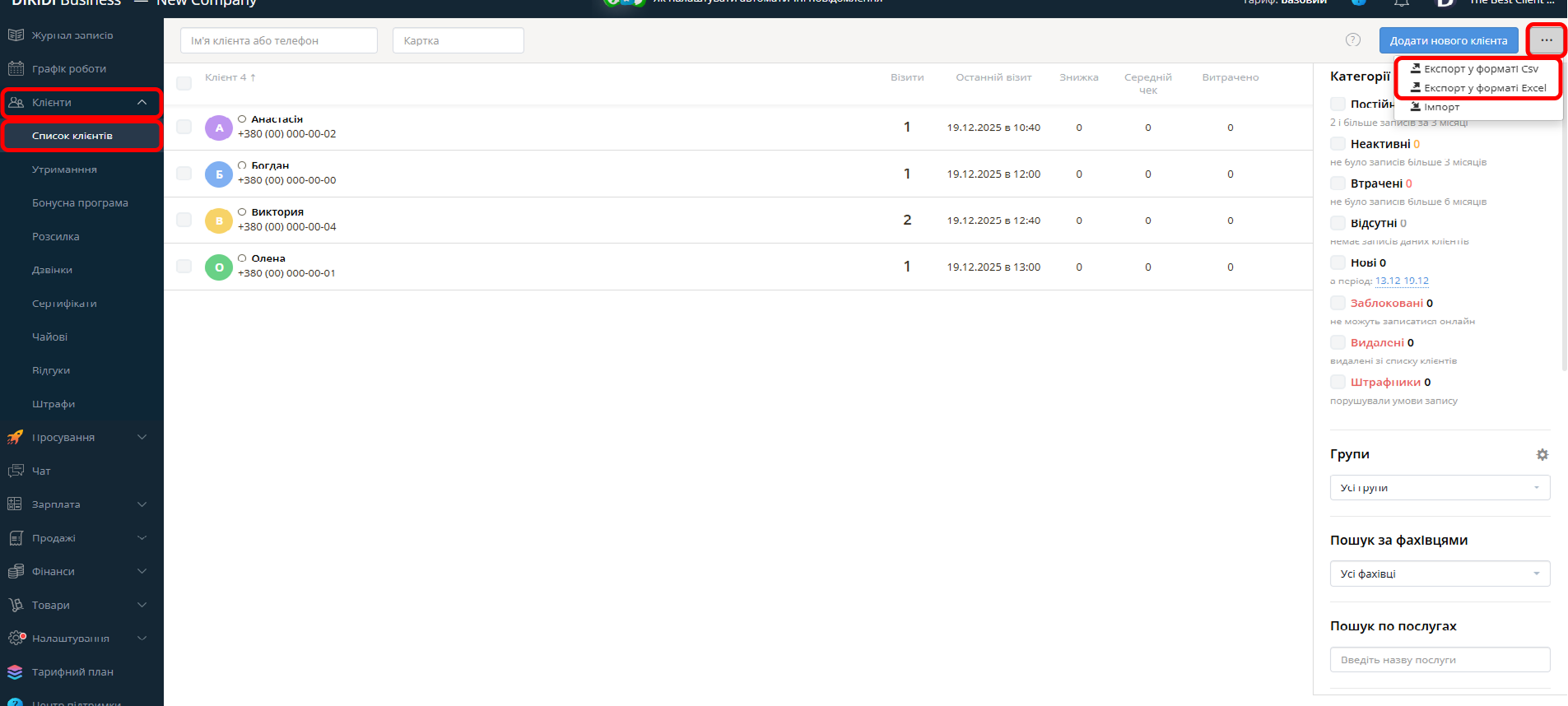Click the Просування rocket icon

click(x=16, y=438)
